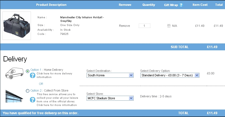This screenshot has width=225, height=117.
Task: Click the store building icon
Action: click(14, 96)
